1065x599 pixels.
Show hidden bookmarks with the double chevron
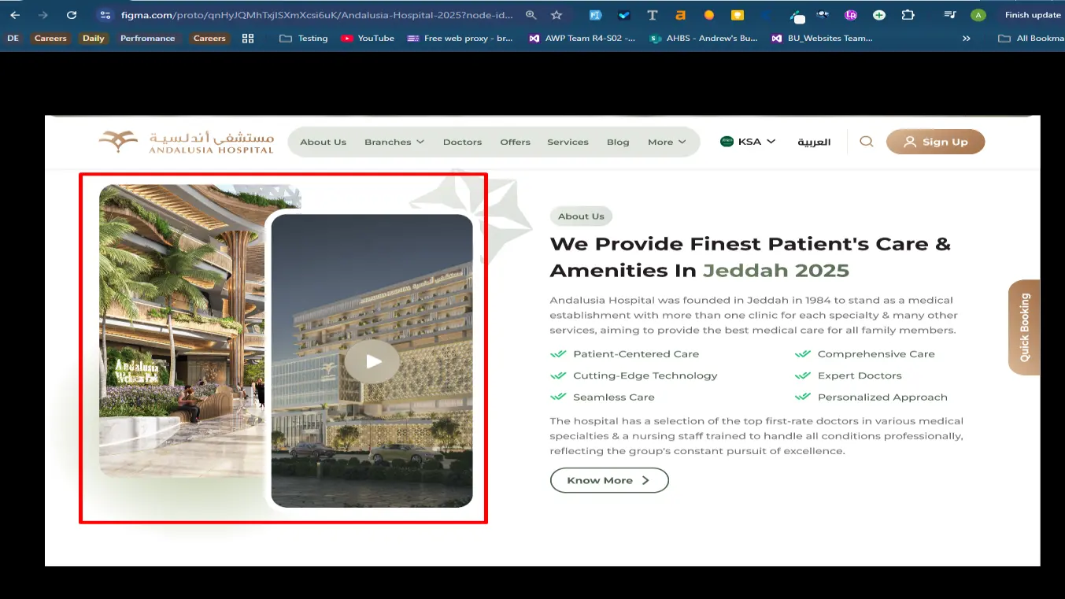point(967,38)
